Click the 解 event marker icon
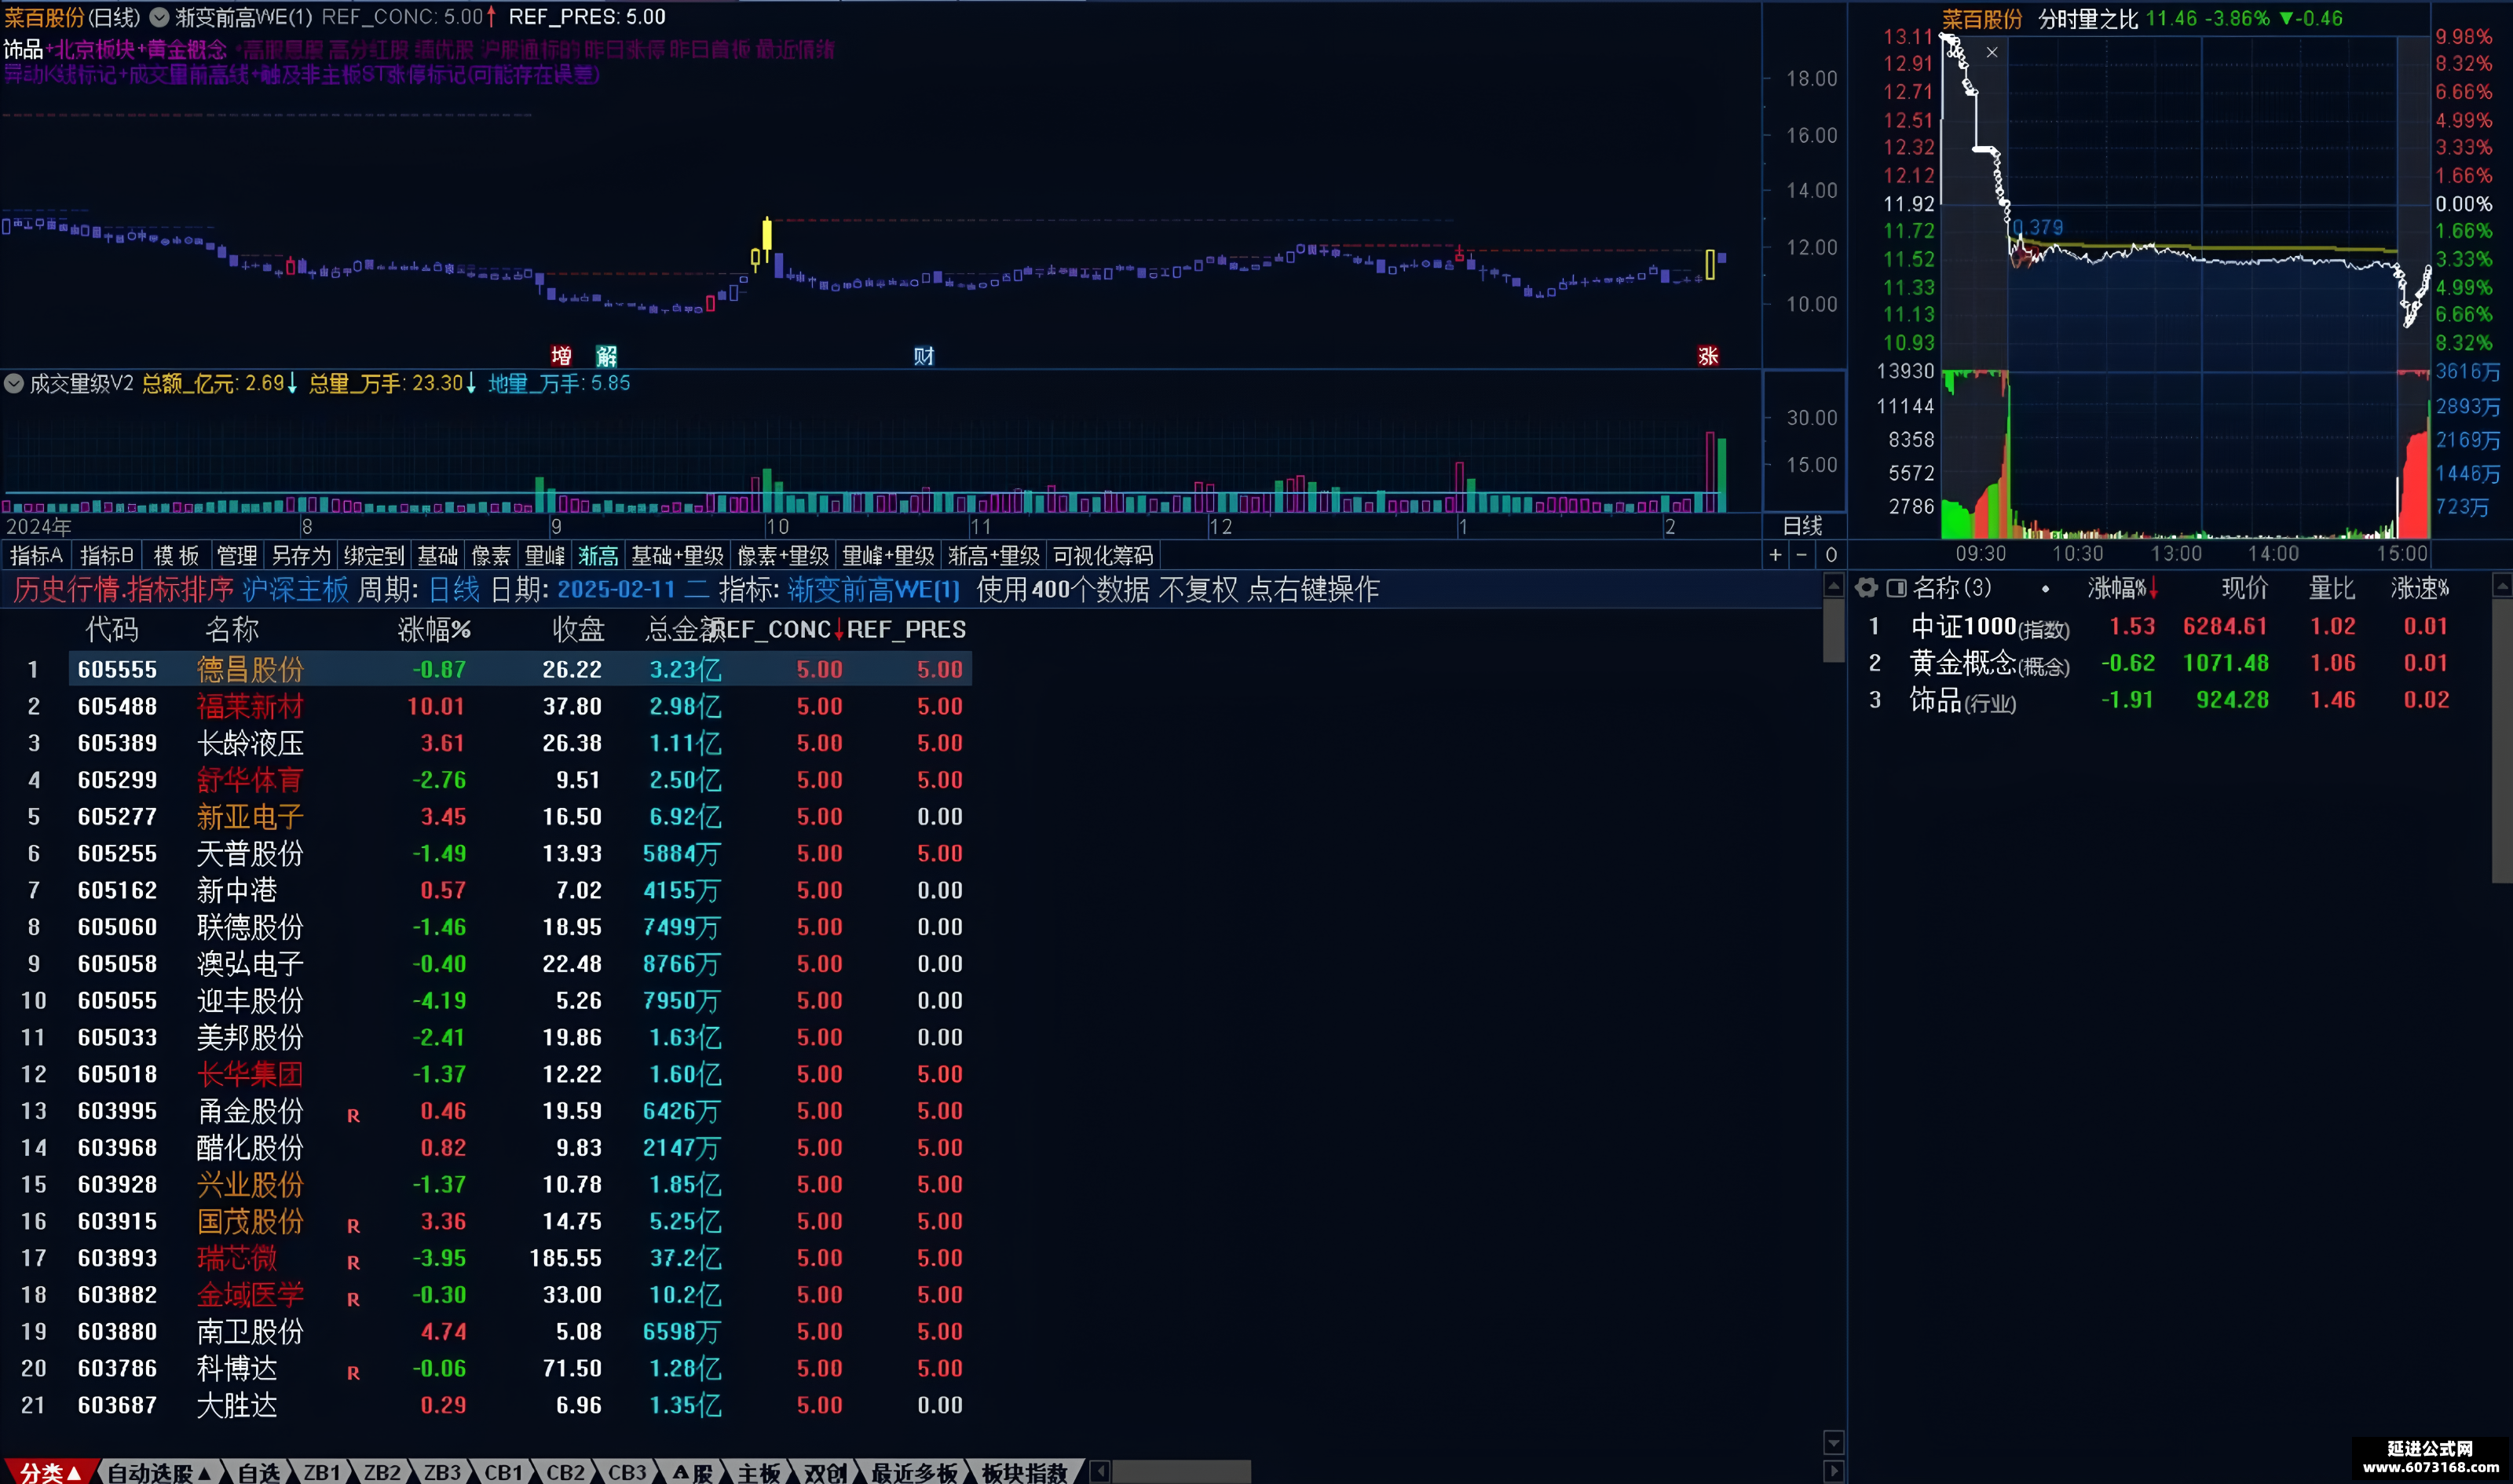Screen dimensions: 2513x1484 coord(606,356)
